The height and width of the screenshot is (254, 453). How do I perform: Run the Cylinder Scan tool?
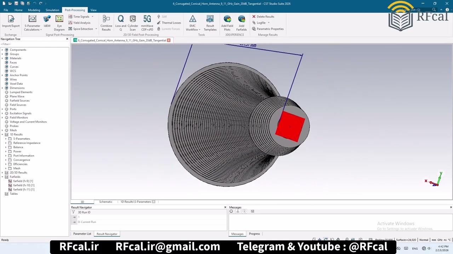pyautogui.click(x=133, y=23)
